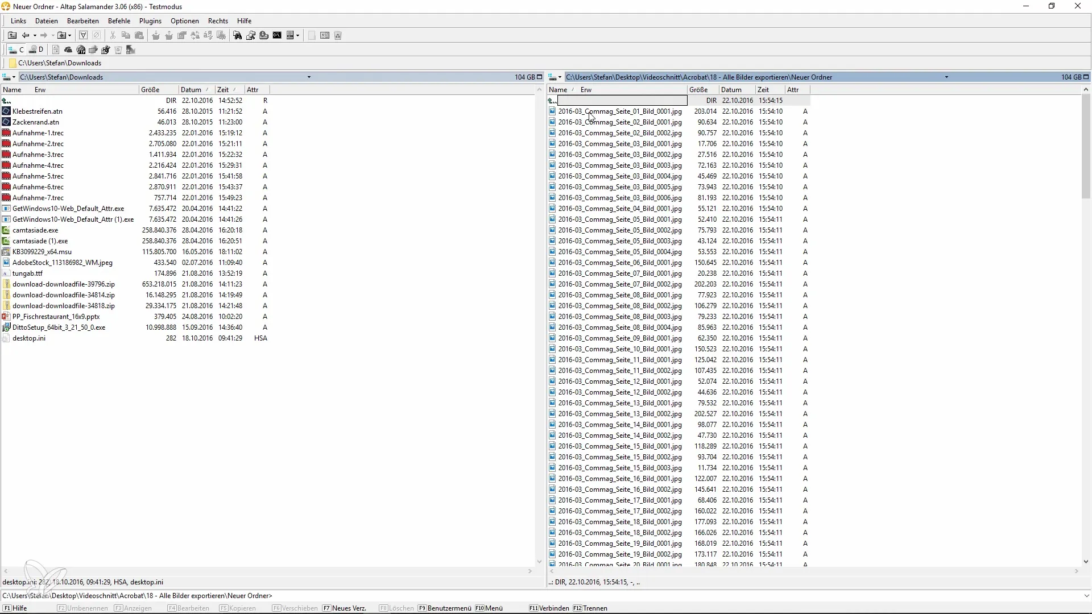Click the Unpack archive icon
Image resolution: width=1092 pixels, height=614 pixels.
169,35
